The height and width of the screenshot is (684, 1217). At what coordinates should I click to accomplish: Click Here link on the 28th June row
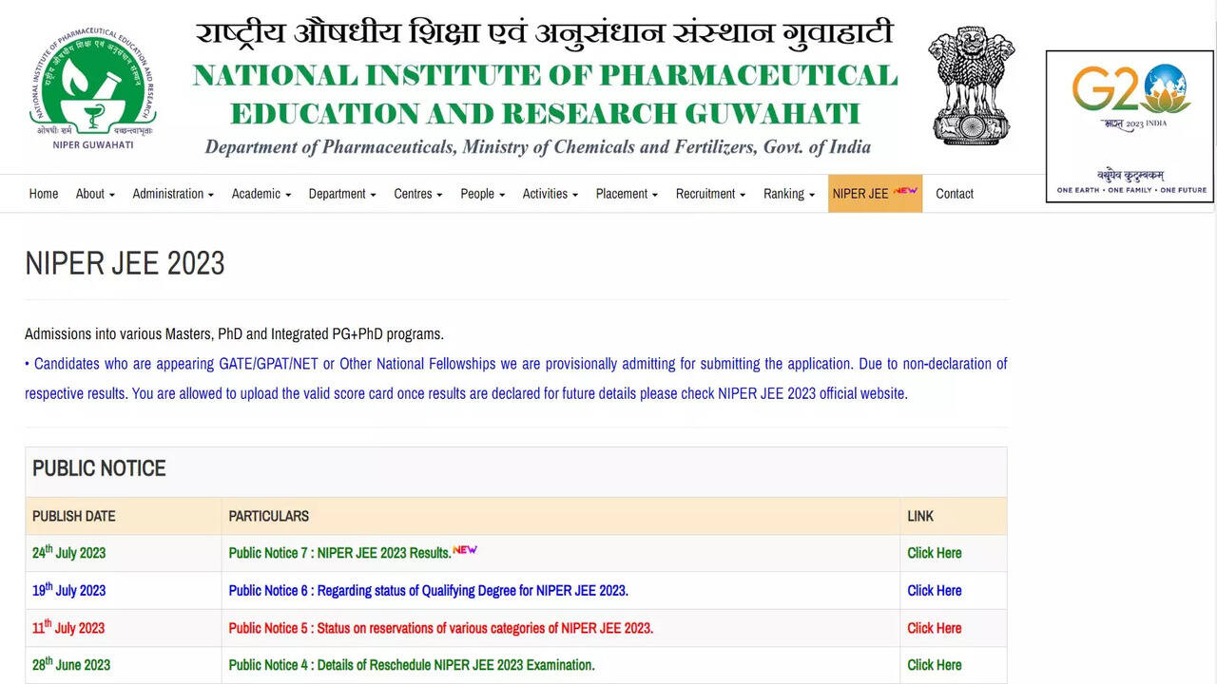pyautogui.click(x=934, y=665)
